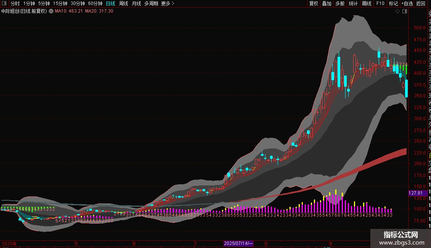Click month 9 marker on the time axis
This screenshot has height=248, width=431.
coord(331,243)
